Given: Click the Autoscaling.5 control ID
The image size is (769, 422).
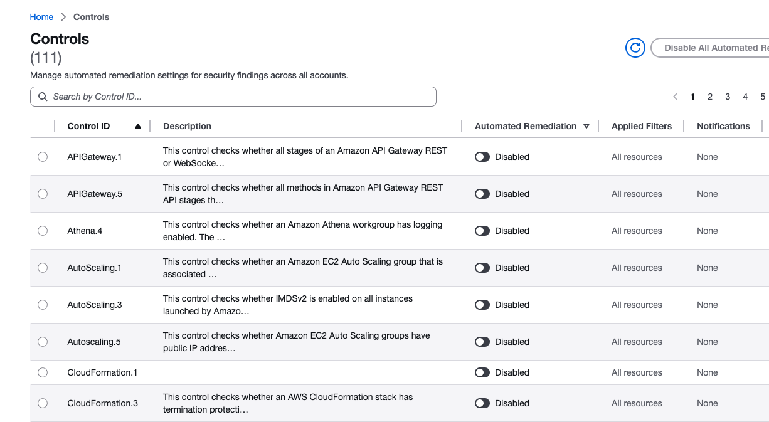Looking at the screenshot, I should (x=94, y=342).
